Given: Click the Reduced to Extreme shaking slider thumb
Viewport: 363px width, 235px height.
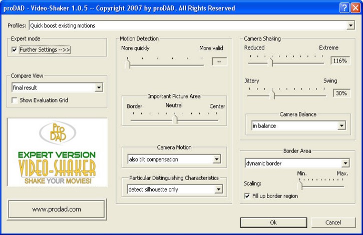Looking at the screenshot, I should tap(270, 62).
